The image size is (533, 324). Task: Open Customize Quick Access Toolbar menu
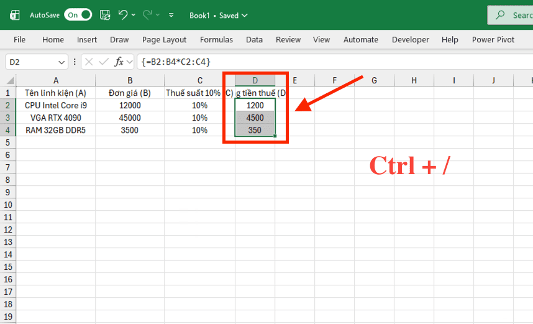point(171,15)
